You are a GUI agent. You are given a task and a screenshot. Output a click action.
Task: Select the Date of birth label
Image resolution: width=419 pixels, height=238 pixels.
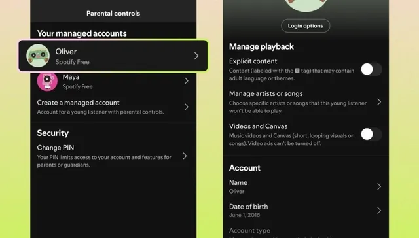[249, 207]
